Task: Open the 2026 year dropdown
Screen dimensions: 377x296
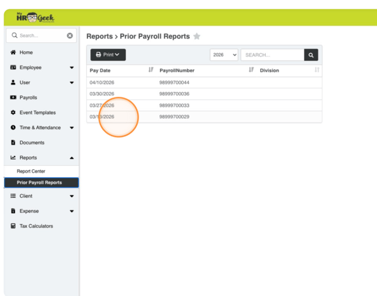Action: pyautogui.click(x=224, y=55)
